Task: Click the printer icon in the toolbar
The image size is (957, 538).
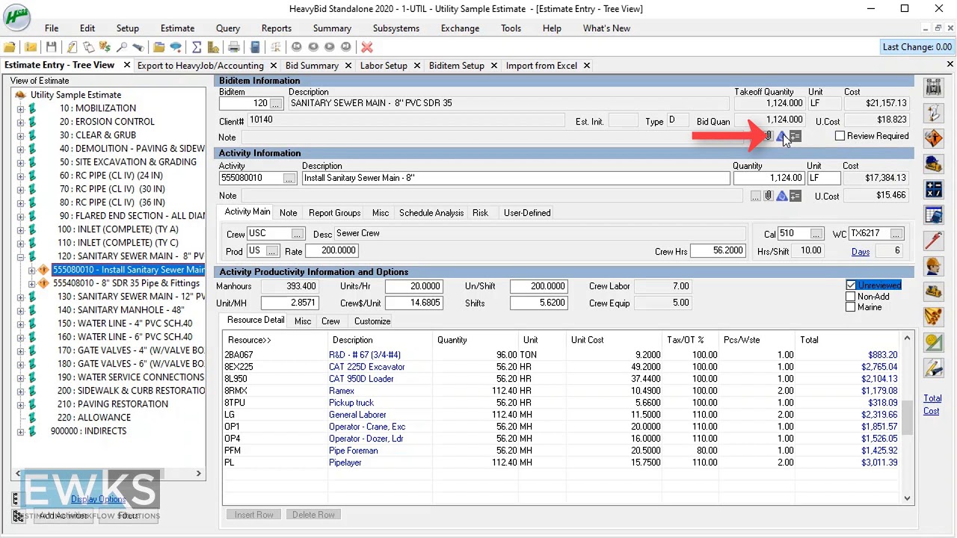Action: (x=234, y=47)
